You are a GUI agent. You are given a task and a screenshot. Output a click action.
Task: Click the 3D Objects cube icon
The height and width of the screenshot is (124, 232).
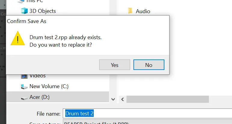tap(24, 11)
